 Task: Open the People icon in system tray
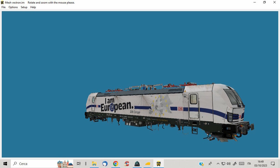(210, 164)
